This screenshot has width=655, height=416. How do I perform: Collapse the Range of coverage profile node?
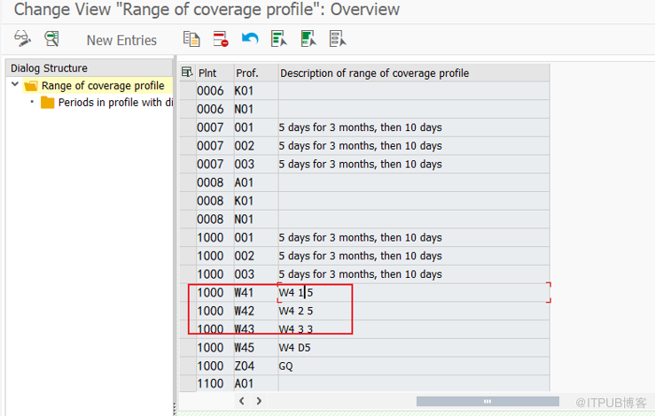point(16,86)
